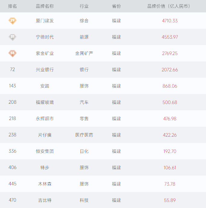This screenshot has height=208, width=206.
Task: Open the 厦门建发 brand name
Action: (x=45, y=21)
